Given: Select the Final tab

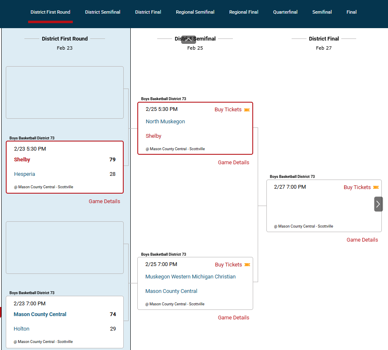Looking at the screenshot, I should pos(351,12).
